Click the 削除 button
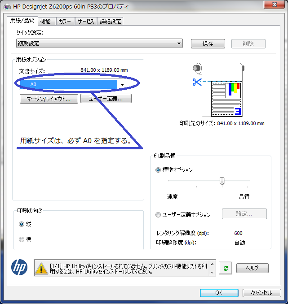Screen dimensions: 288x304 pyautogui.click(x=248, y=43)
